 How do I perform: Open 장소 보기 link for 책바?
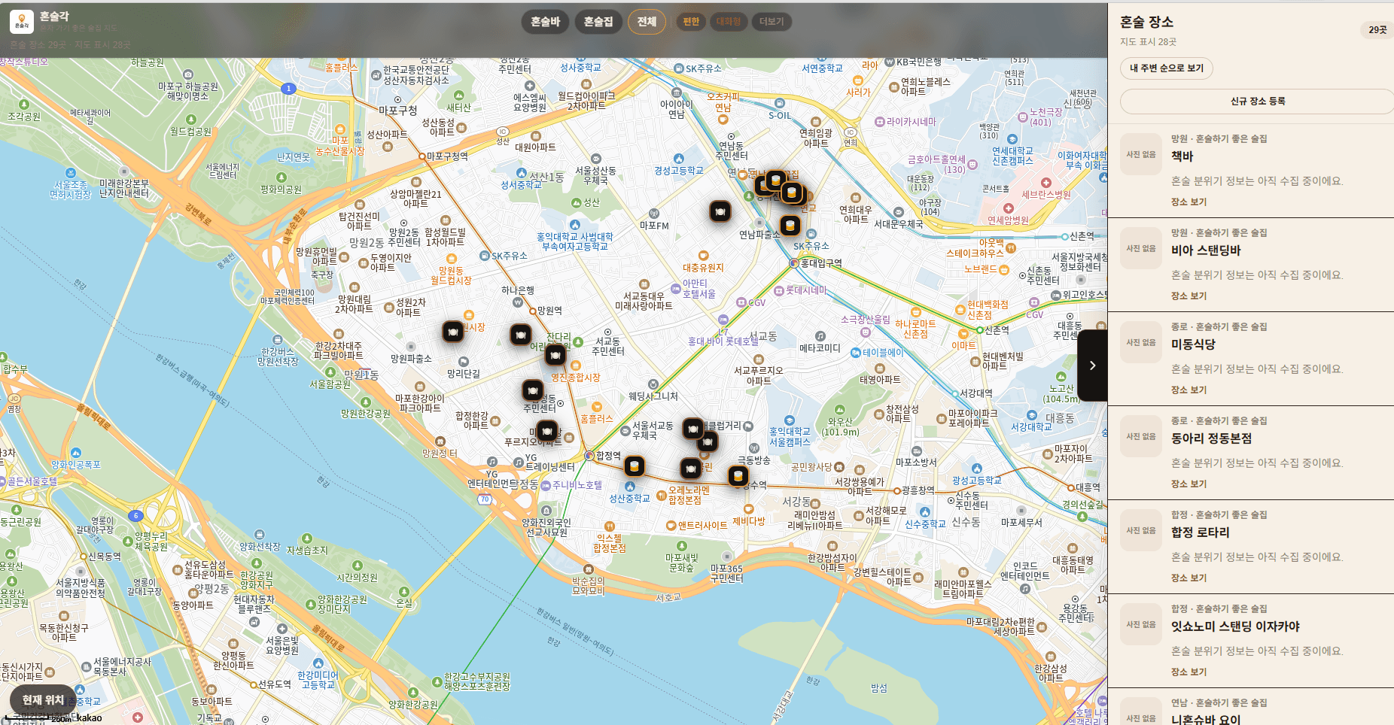(x=1189, y=202)
